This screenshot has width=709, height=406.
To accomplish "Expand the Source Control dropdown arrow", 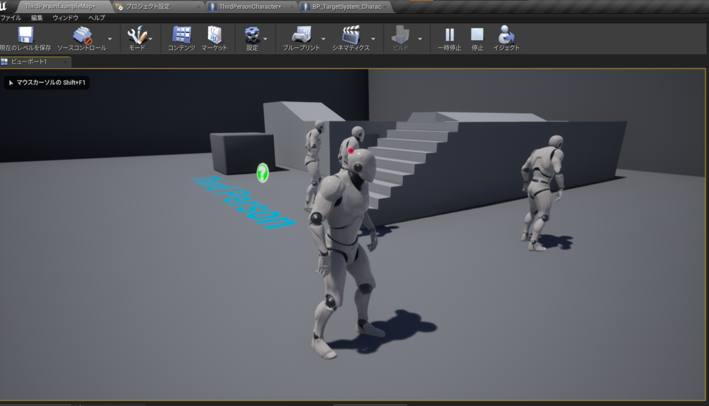I will pyautogui.click(x=110, y=39).
